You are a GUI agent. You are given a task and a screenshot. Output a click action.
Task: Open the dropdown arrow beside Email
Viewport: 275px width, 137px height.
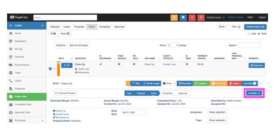[x=175, y=84]
